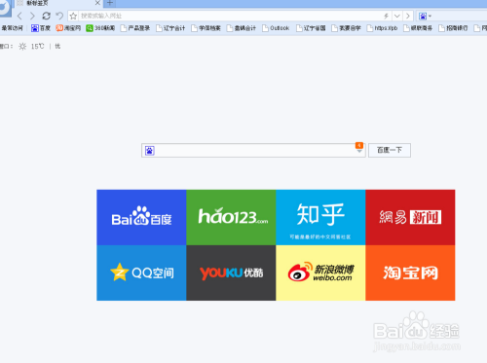
Task: Expand the search box suggestion dropdown arrow
Action: (x=359, y=152)
